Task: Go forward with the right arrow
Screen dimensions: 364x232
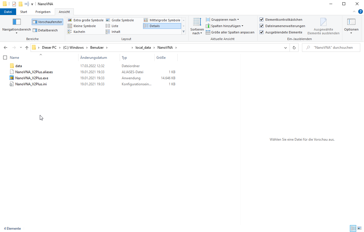Action: pyautogui.click(x=14, y=48)
